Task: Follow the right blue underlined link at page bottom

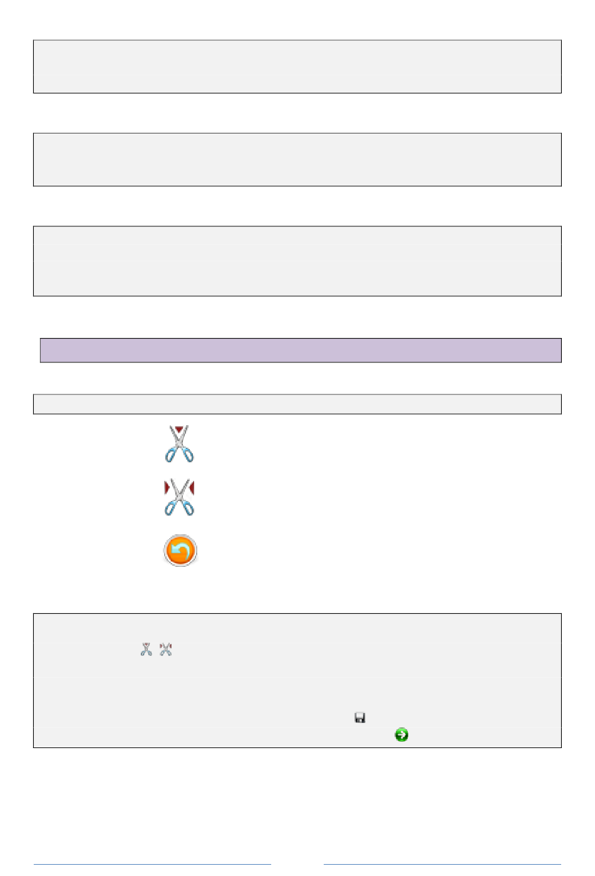Action: 442,865
